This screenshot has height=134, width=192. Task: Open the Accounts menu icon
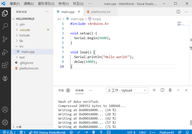(x=5, y=110)
